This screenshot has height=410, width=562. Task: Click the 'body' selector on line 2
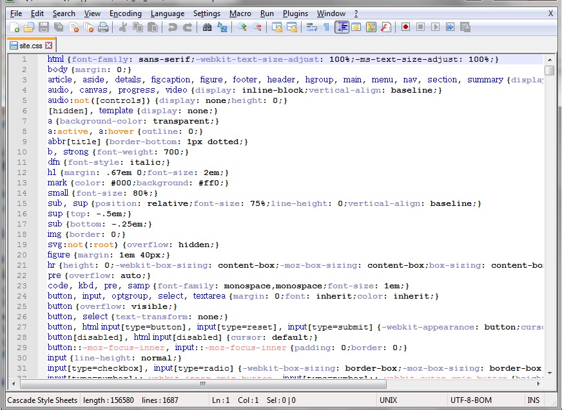point(57,70)
